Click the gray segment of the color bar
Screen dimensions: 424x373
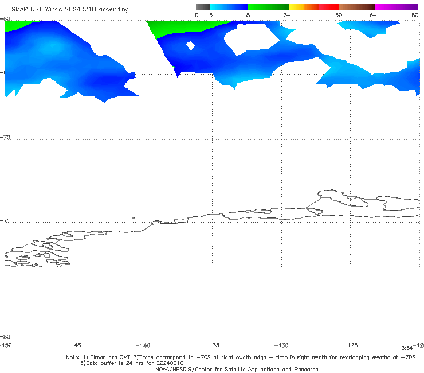click(x=202, y=7)
